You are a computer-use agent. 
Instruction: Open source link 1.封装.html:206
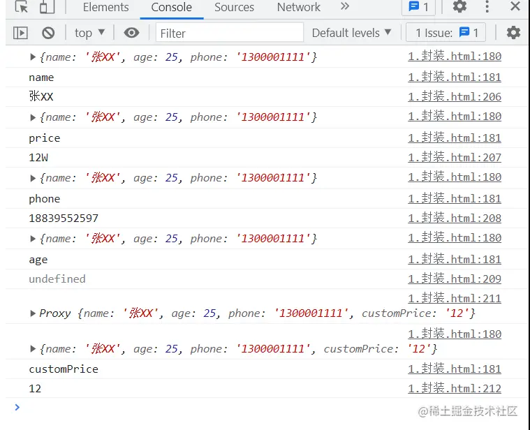(x=455, y=96)
